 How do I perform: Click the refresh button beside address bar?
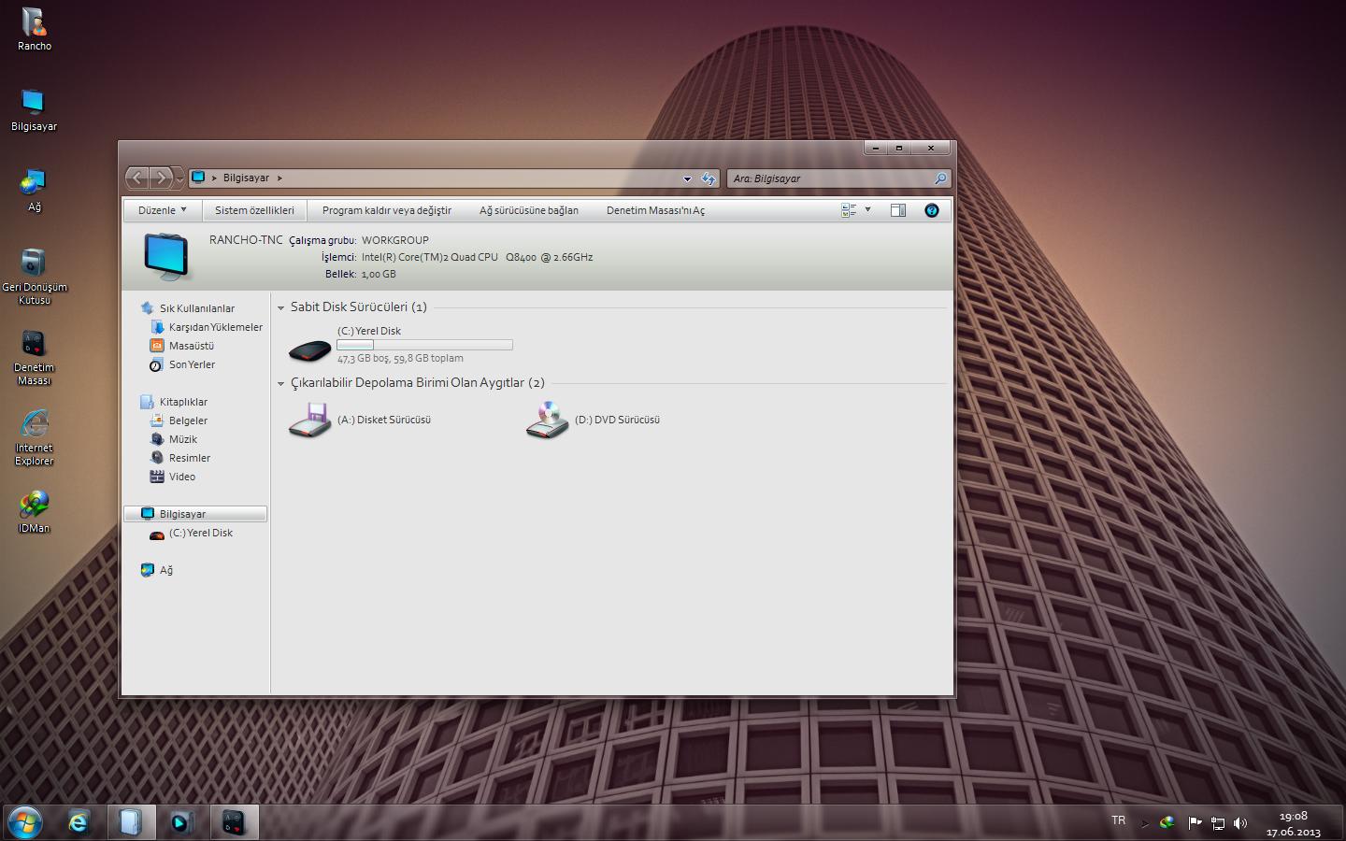pyautogui.click(x=709, y=178)
